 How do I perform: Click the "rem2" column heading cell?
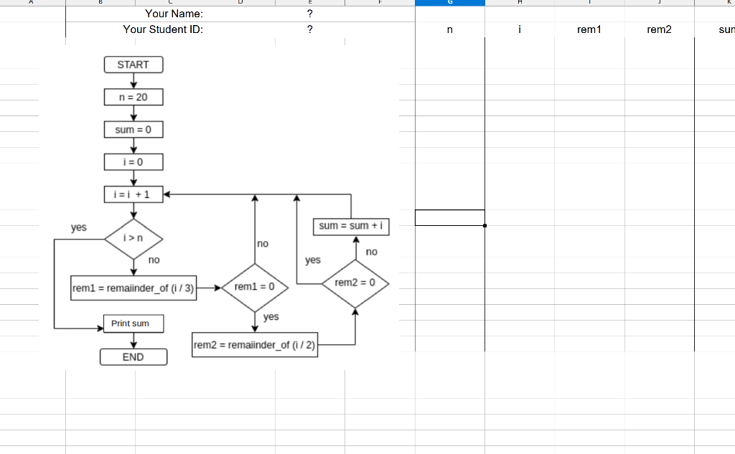pyautogui.click(x=659, y=29)
